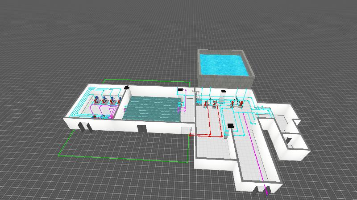Click the magenta valve beside the teal pool
The height and width of the screenshot is (200, 357).
(x=180, y=108)
